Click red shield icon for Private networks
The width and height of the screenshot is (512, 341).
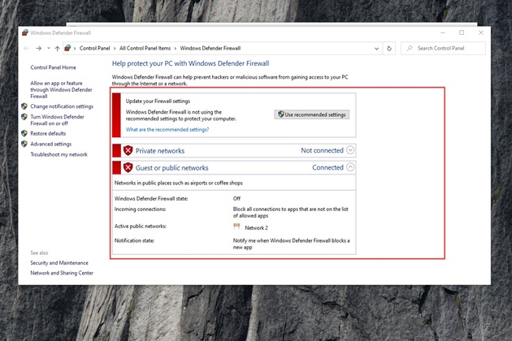128,150
